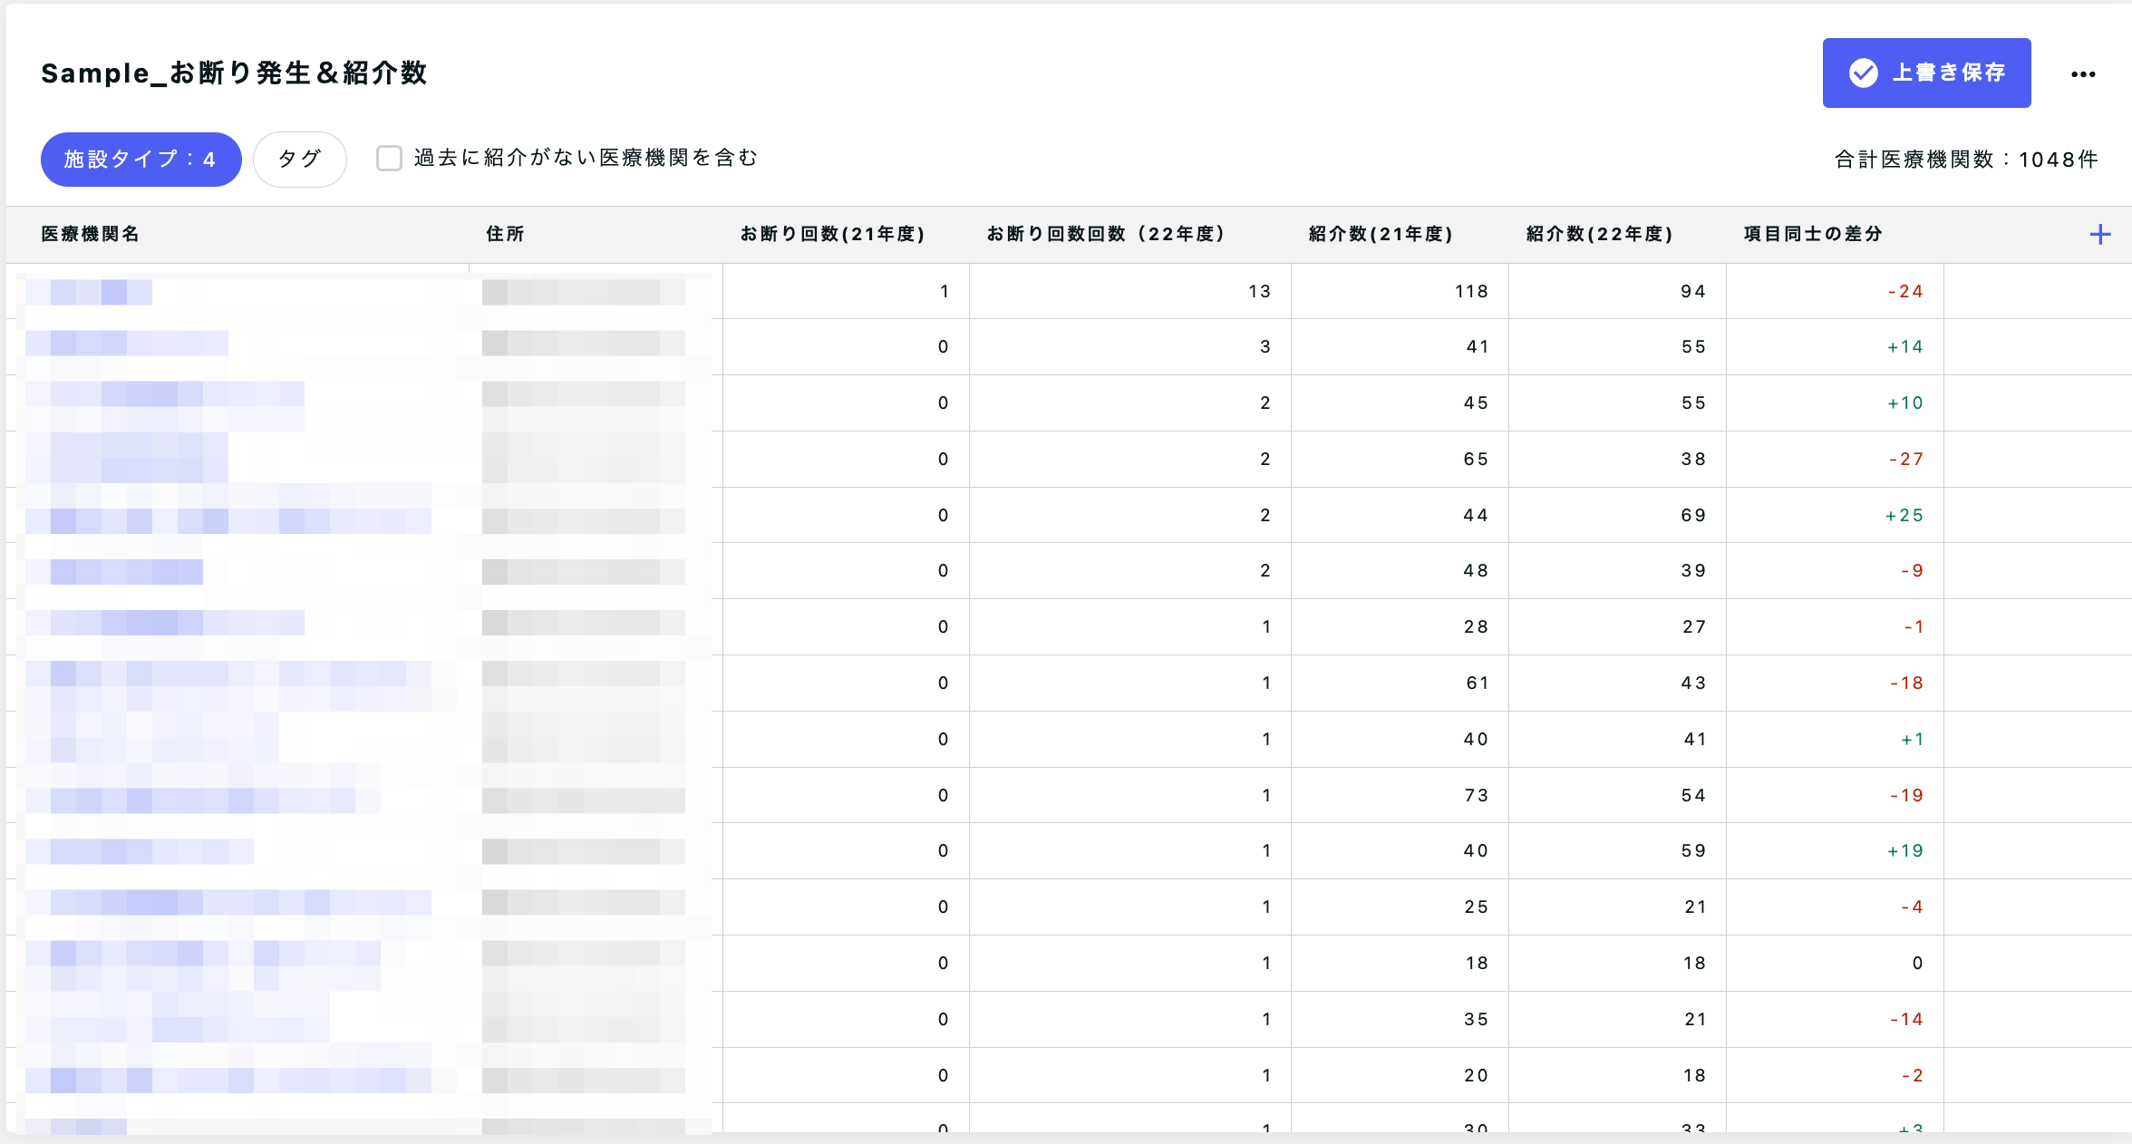Click 紹介数(21年度) column header
The image size is (2132, 1144).
(x=1381, y=234)
